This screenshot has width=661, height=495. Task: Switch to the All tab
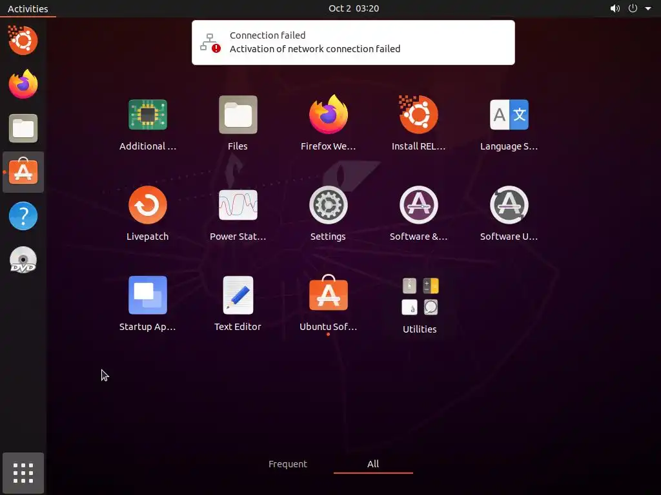(373, 464)
